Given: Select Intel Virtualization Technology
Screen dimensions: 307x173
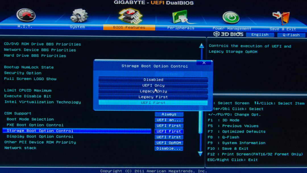Looking at the screenshot, I should 42,102.
